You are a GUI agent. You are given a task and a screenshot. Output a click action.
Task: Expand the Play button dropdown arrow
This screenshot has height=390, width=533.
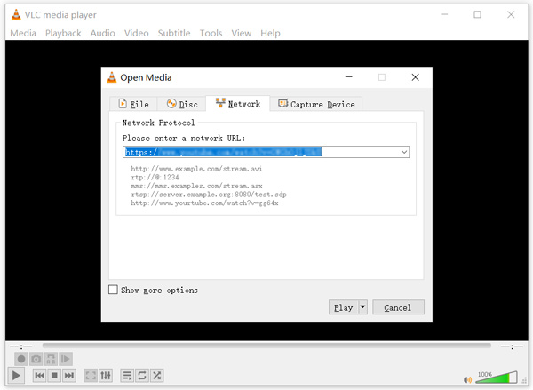click(362, 307)
